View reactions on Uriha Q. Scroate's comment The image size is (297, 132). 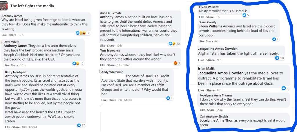coord(172,44)
